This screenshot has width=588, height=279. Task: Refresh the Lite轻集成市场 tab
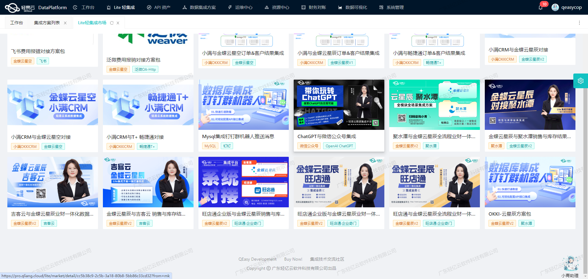[x=112, y=23]
